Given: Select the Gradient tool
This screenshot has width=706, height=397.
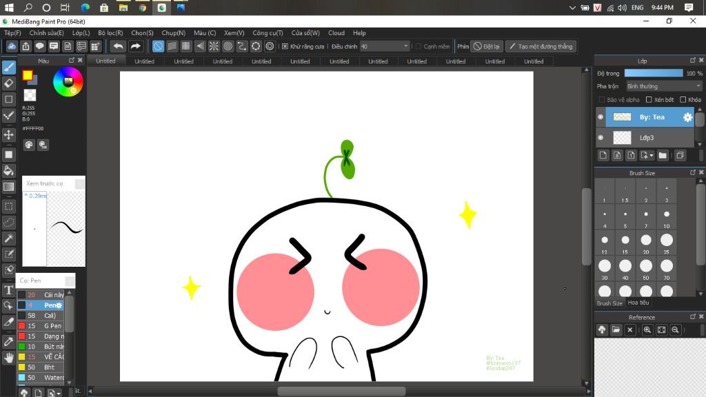Looking at the screenshot, I should 9,187.
